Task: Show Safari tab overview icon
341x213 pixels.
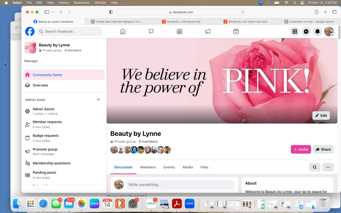Action: point(334,12)
